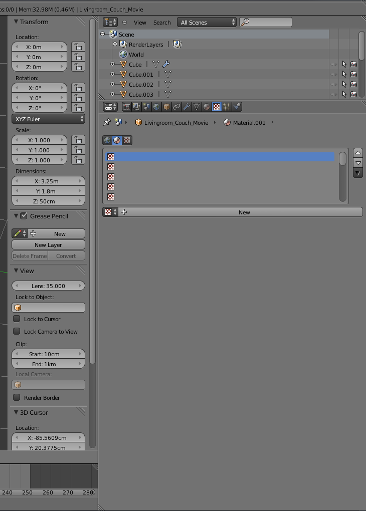366x511 pixels.
Task: Show other data textures context button
Action: tap(127, 140)
